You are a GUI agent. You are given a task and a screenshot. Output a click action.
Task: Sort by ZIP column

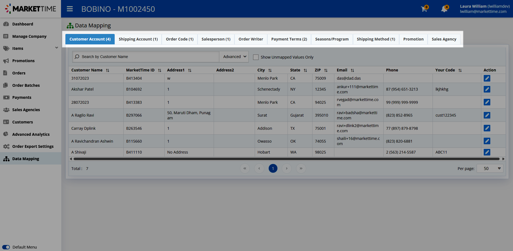(x=326, y=70)
